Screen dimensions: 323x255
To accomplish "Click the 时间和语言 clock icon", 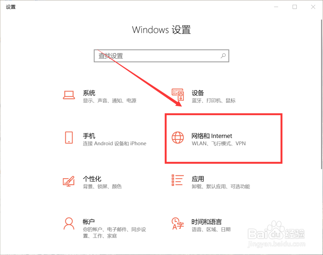I will pyautogui.click(x=178, y=223).
